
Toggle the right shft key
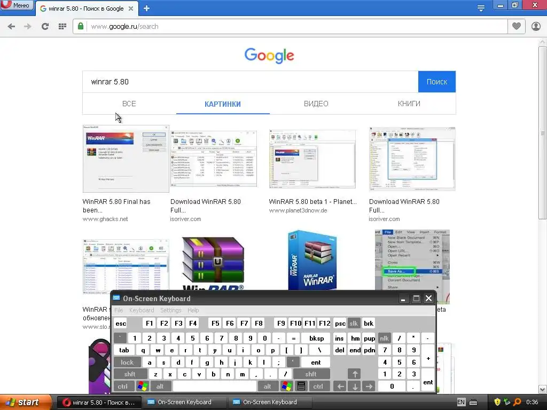point(311,374)
